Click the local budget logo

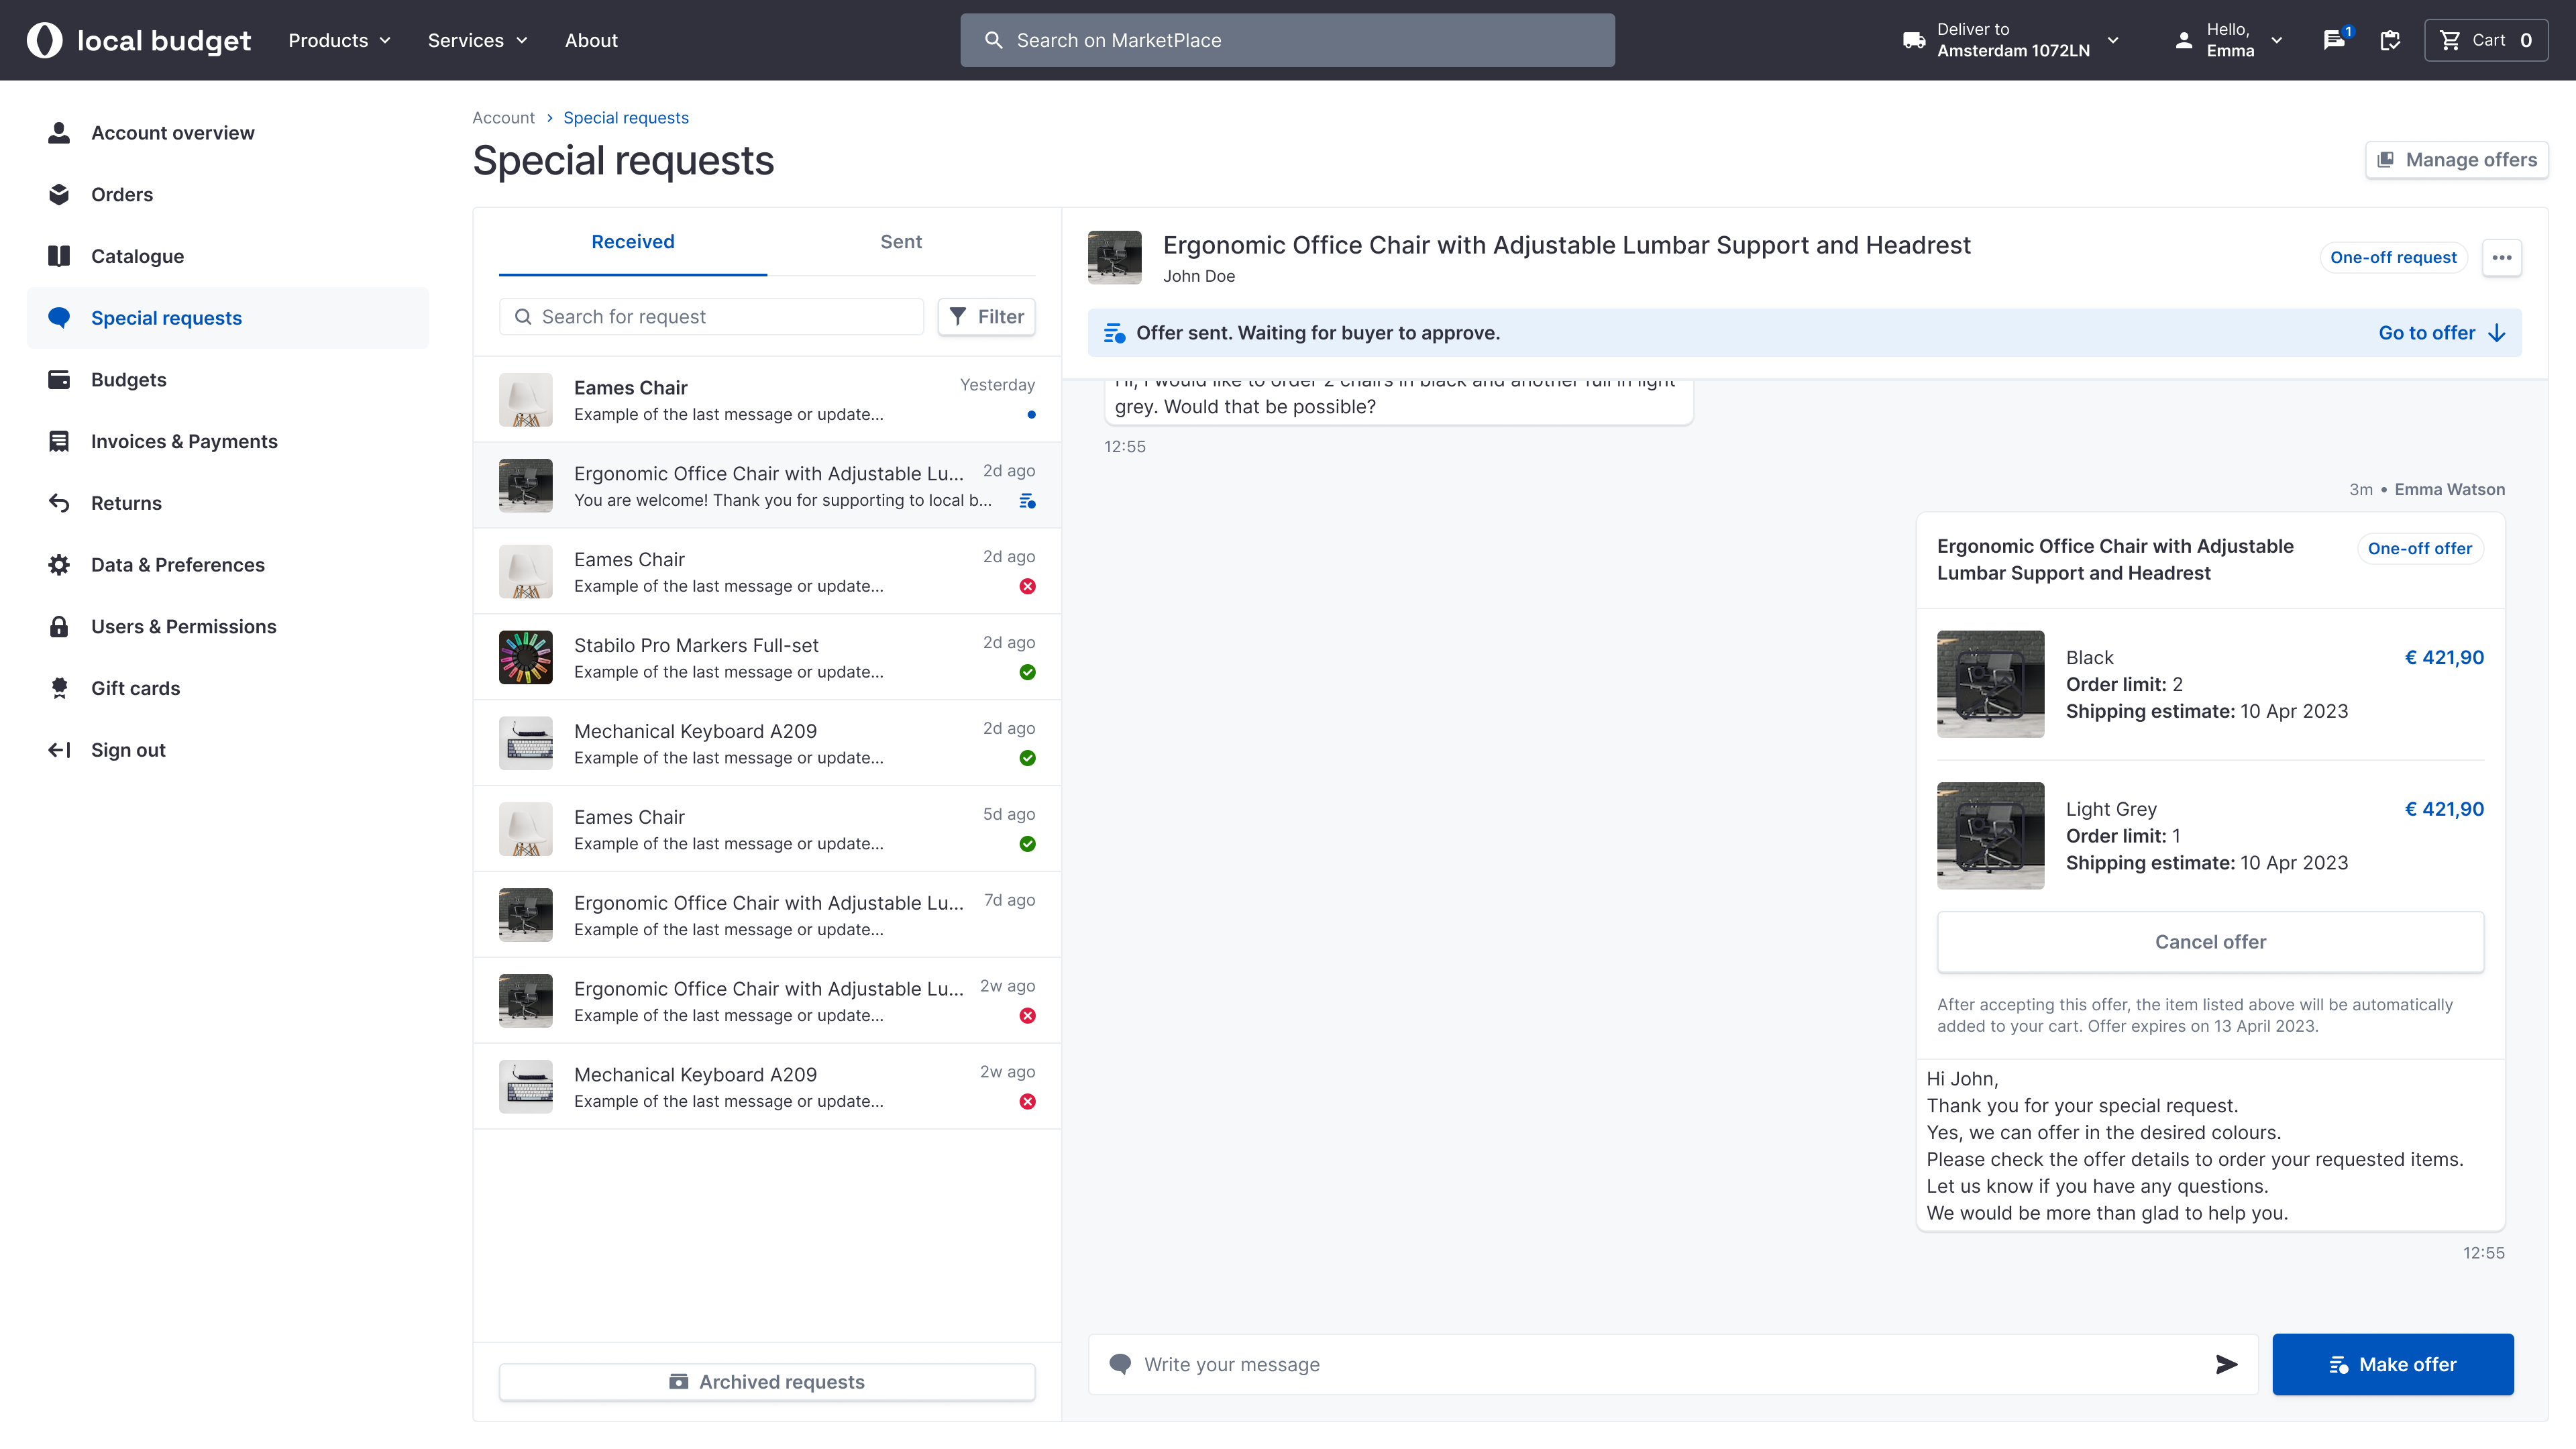(138, 40)
